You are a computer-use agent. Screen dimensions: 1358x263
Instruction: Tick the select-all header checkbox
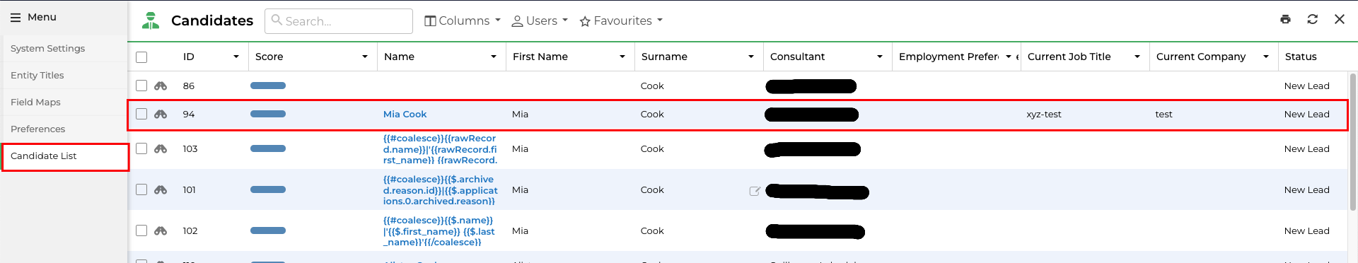(x=141, y=57)
